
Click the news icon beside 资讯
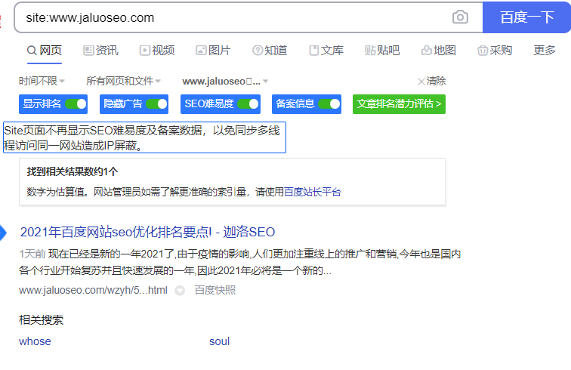pyautogui.click(x=88, y=51)
